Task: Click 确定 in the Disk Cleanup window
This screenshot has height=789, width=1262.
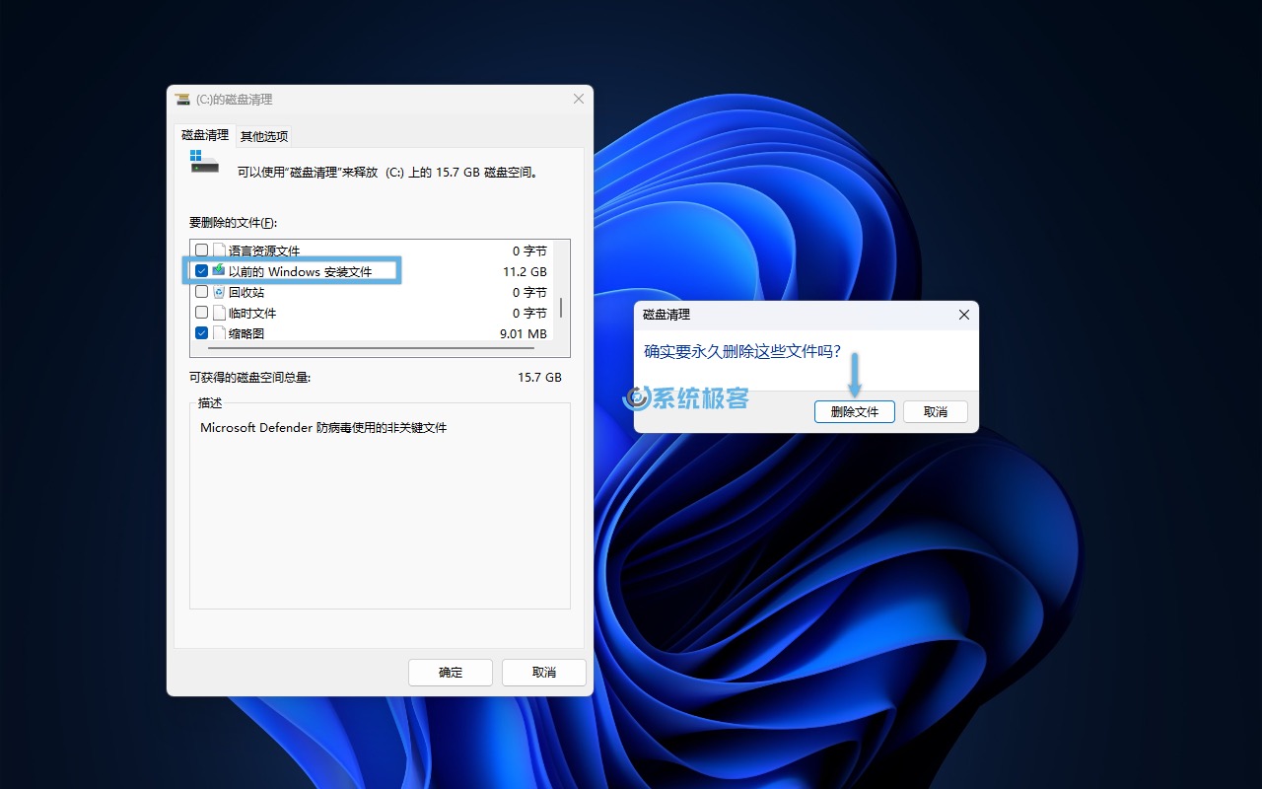Action: (x=450, y=672)
